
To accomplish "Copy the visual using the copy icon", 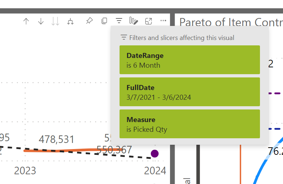I will tap(104, 21).
